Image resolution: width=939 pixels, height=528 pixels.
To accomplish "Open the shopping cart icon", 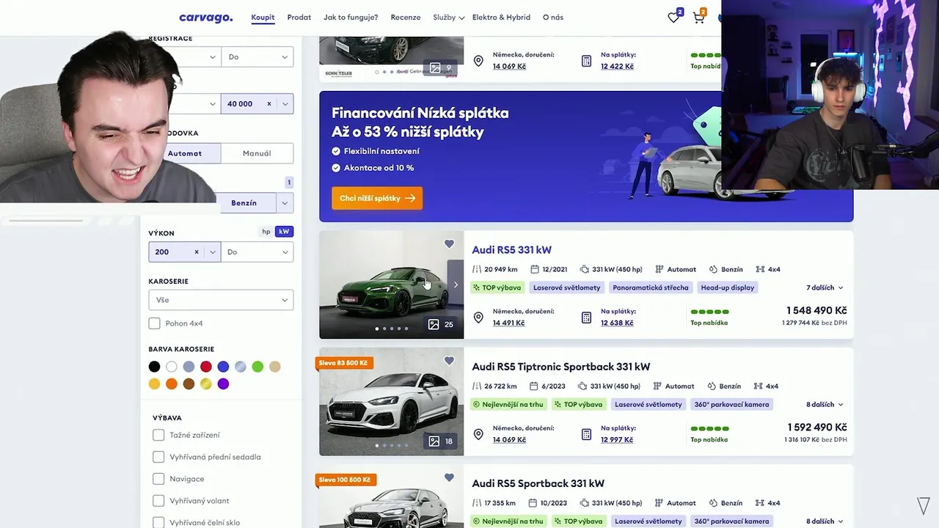I will (x=699, y=17).
